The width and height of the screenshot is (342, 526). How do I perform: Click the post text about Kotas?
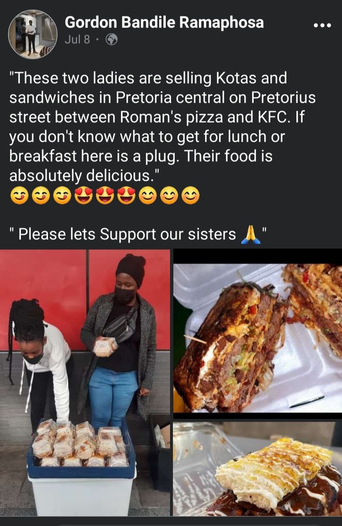pyautogui.click(x=162, y=127)
